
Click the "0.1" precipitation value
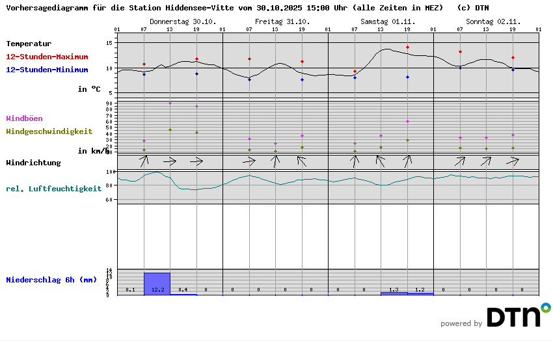click(x=131, y=290)
